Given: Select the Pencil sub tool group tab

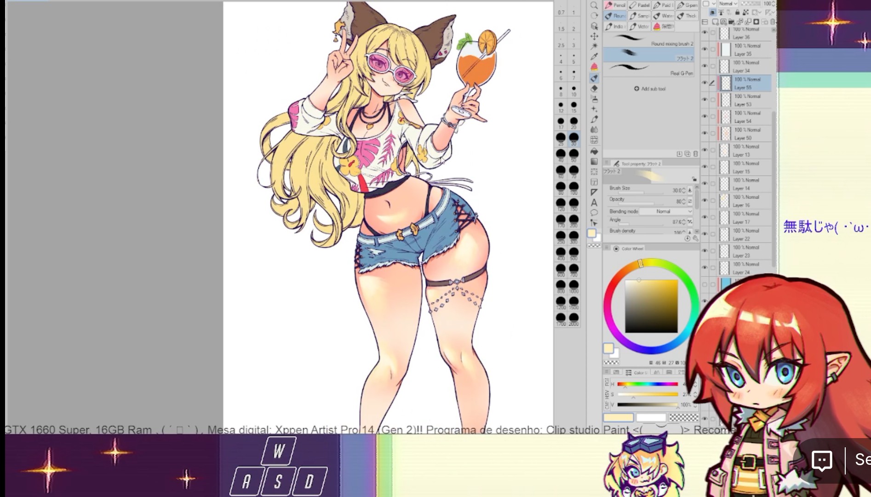Looking at the screenshot, I should coord(615,5).
